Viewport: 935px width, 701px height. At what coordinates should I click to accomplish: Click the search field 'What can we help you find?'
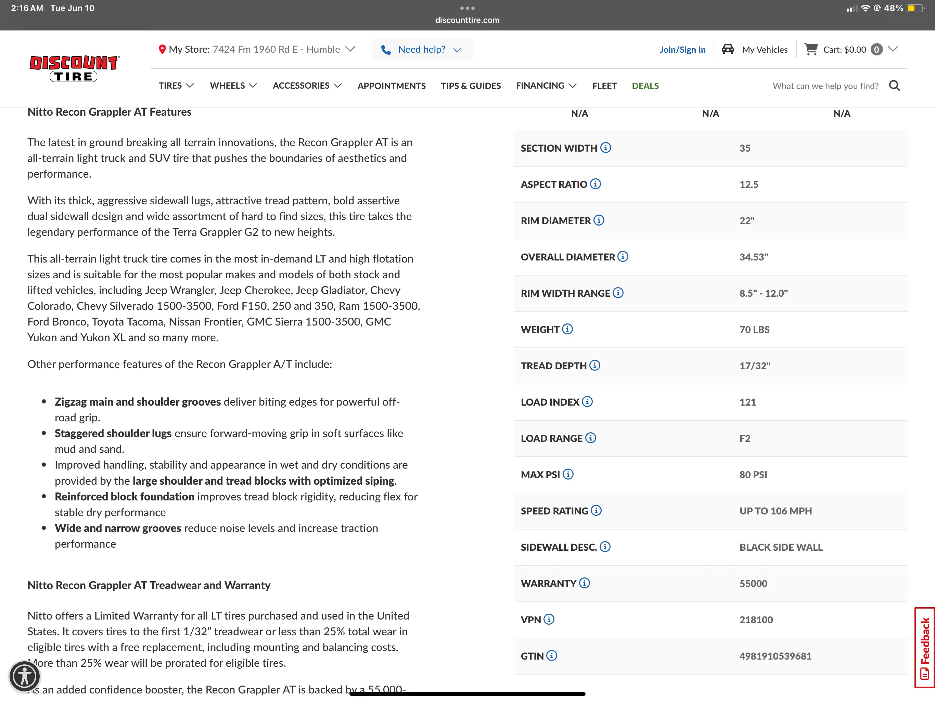pos(825,86)
